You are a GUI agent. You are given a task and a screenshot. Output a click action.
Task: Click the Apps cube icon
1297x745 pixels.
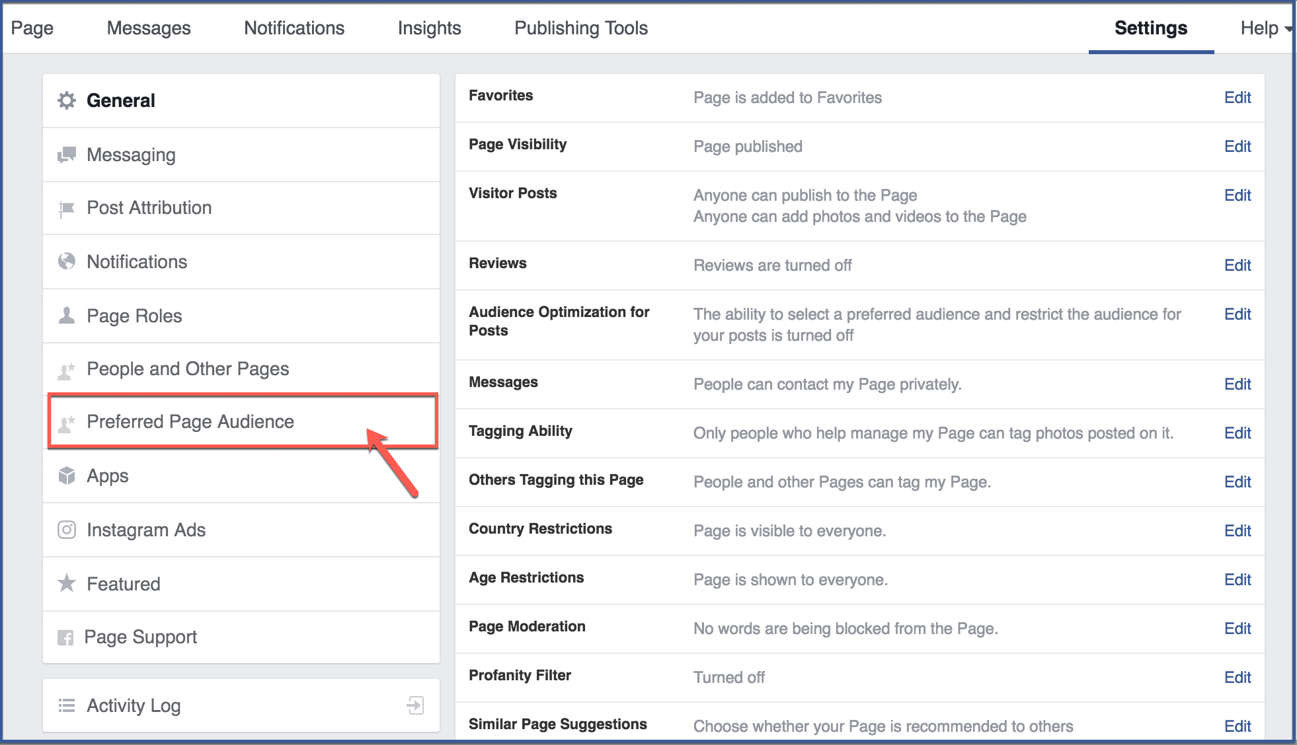pos(67,476)
